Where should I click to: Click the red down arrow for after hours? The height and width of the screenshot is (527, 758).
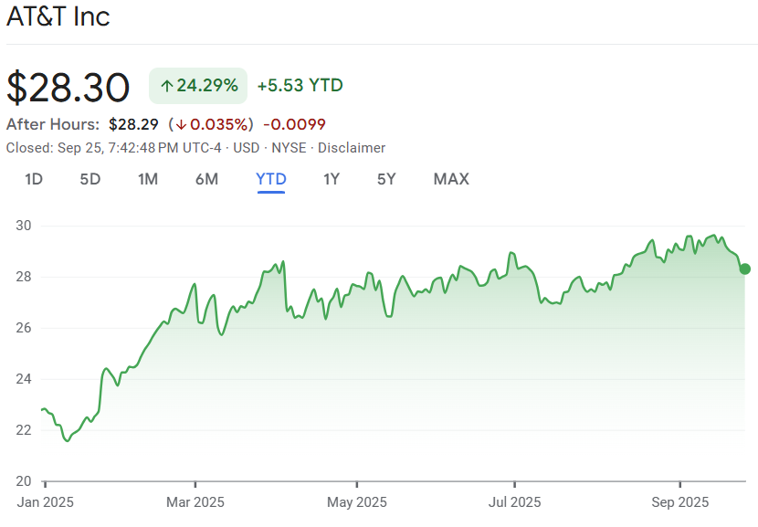(182, 124)
